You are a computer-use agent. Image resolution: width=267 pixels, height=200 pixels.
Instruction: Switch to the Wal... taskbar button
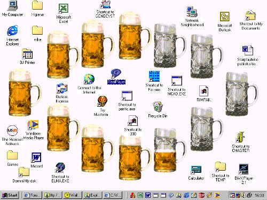(72, 195)
